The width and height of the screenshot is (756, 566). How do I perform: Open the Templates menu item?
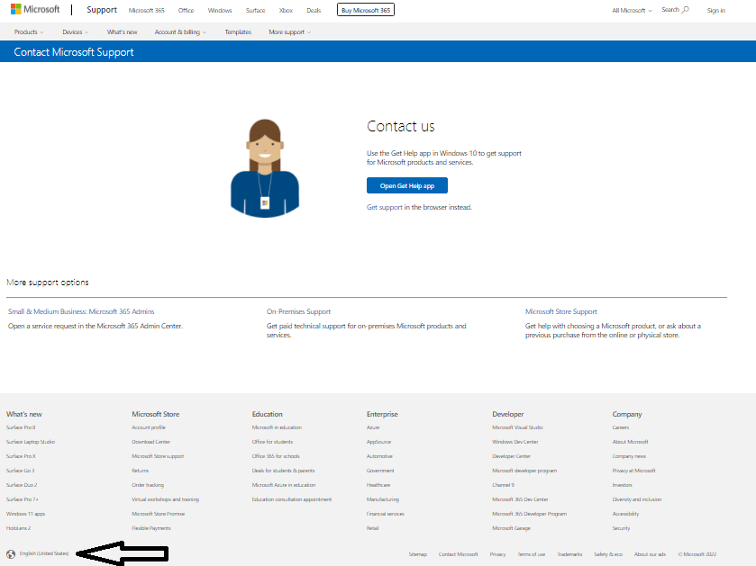pos(238,32)
